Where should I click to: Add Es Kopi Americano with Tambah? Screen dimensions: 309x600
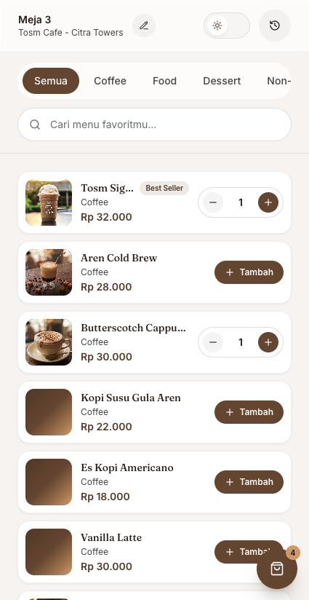(x=249, y=482)
